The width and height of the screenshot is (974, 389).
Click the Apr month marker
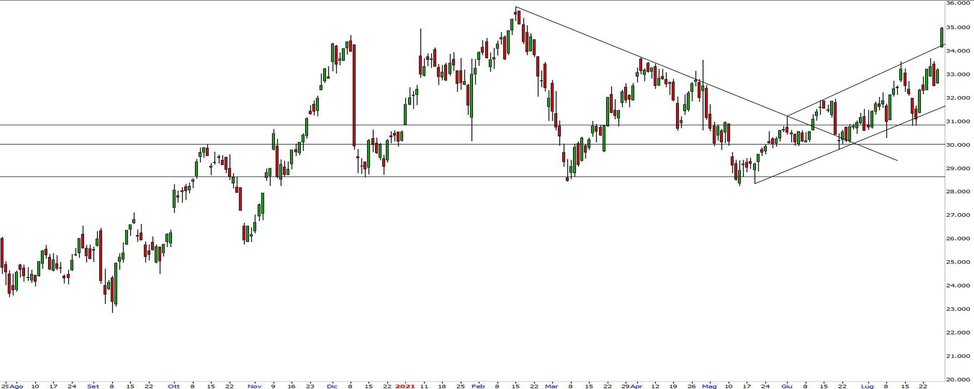click(636, 386)
